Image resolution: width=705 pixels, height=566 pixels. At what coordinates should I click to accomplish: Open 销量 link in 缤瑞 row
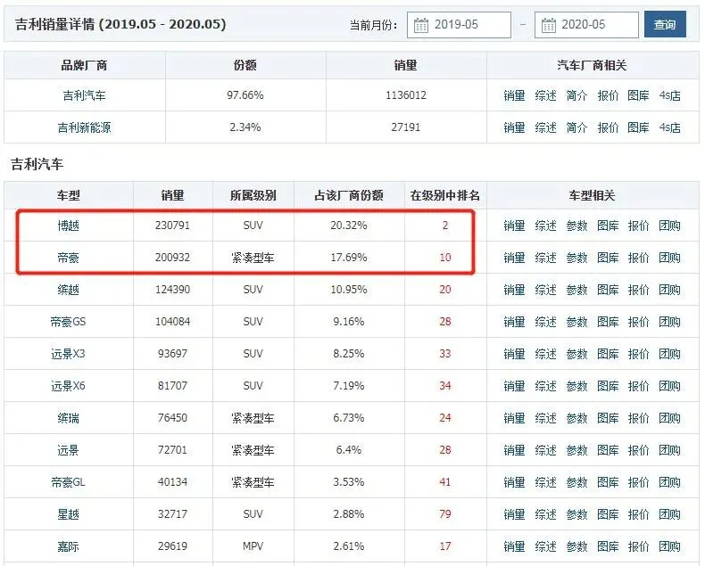pyautogui.click(x=514, y=418)
